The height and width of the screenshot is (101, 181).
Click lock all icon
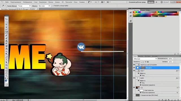(x=148, y=62)
